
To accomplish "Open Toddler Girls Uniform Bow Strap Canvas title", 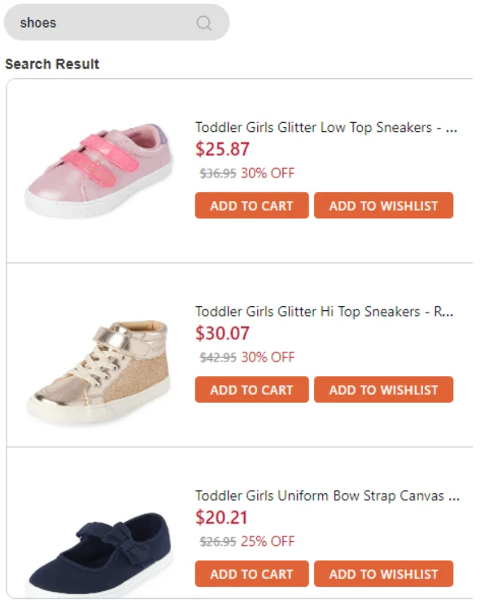I will [327, 496].
